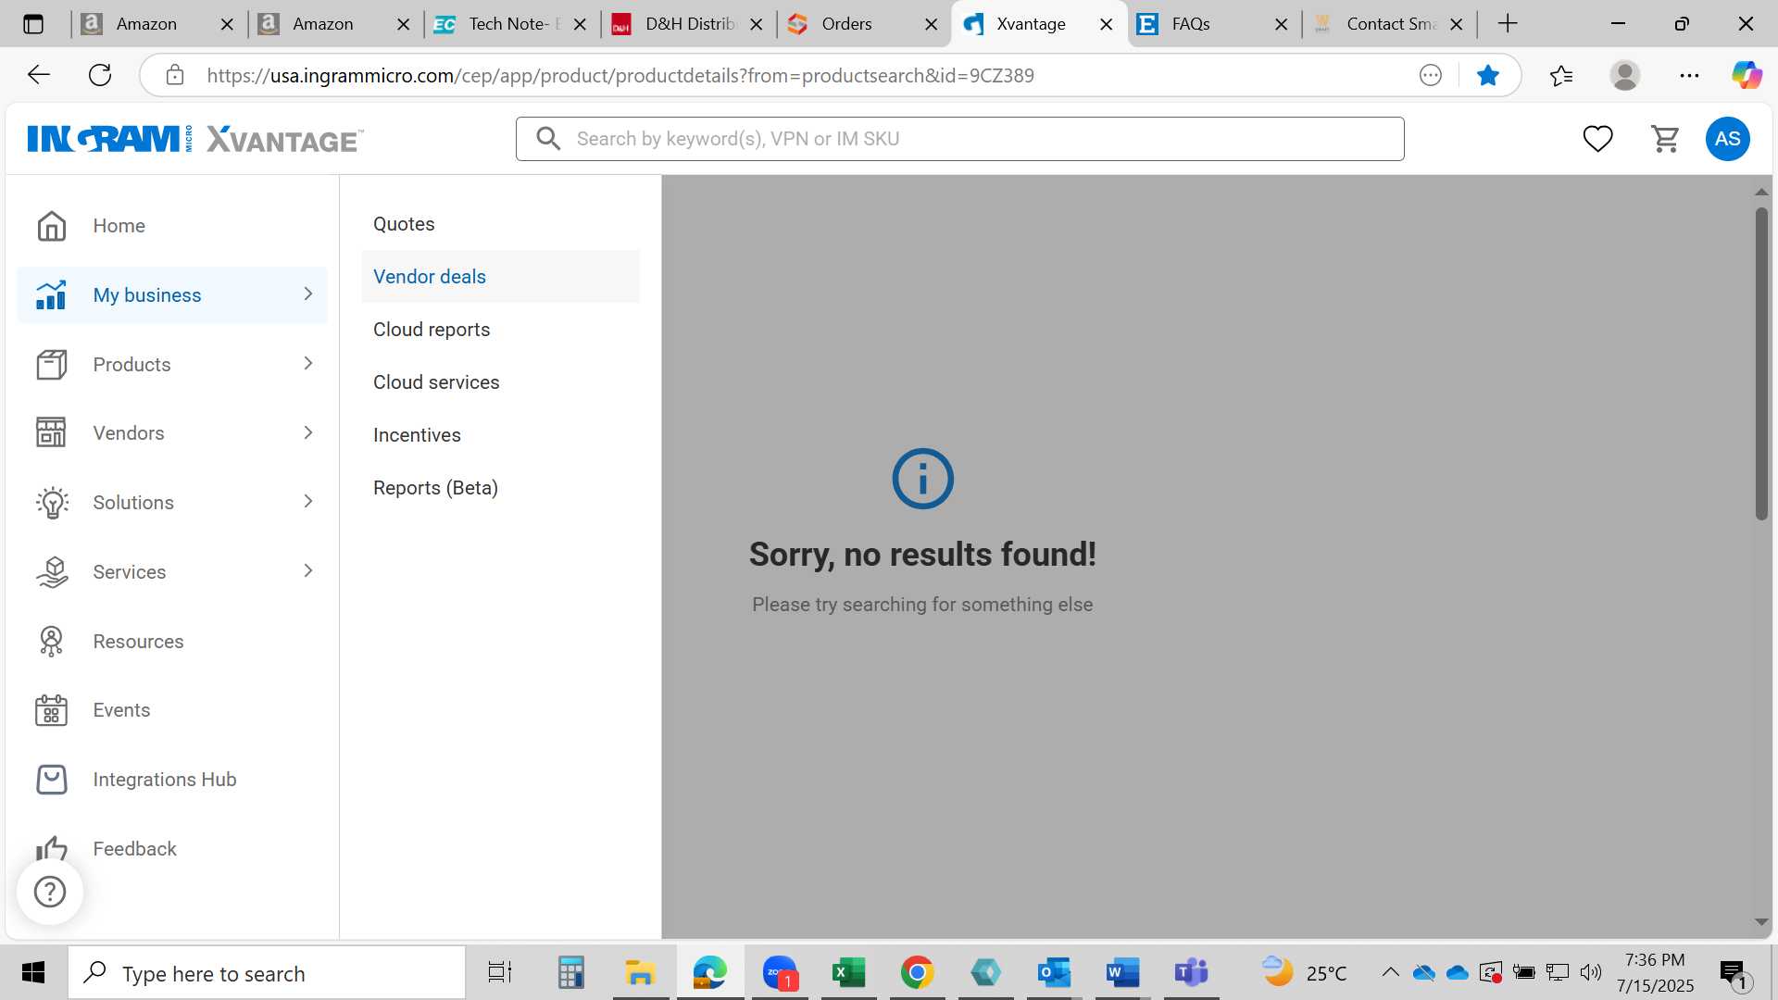This screenshot has width=1778, height=1000.
Task: Open Google Chrome from the taskbar
Action: tap(917, 973)
